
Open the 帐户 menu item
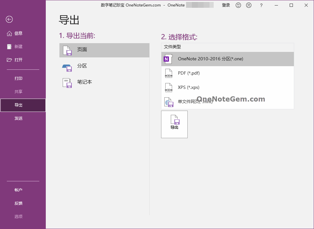point(23,190)
